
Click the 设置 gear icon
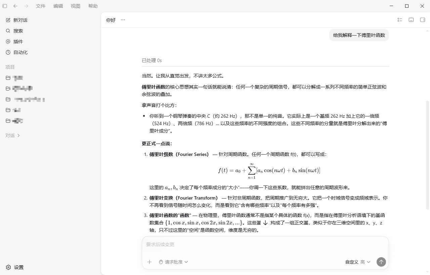tap(8, 267)
